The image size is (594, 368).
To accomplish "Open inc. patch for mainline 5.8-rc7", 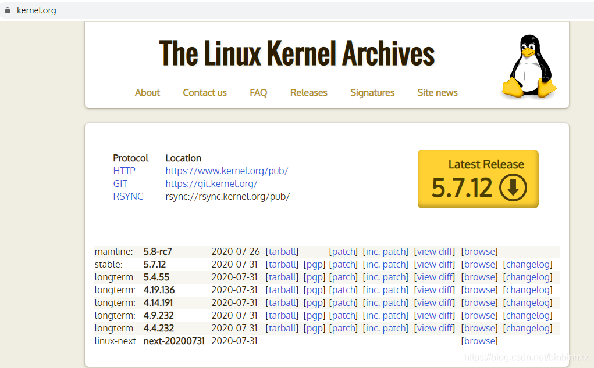I will point(386,252).
